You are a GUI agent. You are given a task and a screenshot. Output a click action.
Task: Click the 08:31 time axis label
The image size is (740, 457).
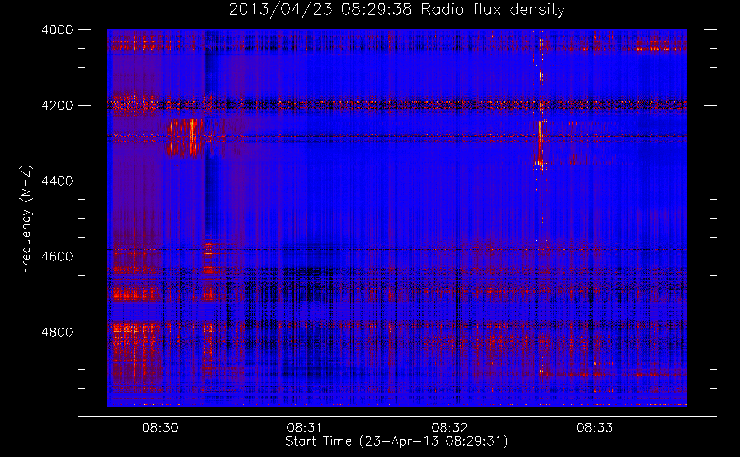[305, 428]
